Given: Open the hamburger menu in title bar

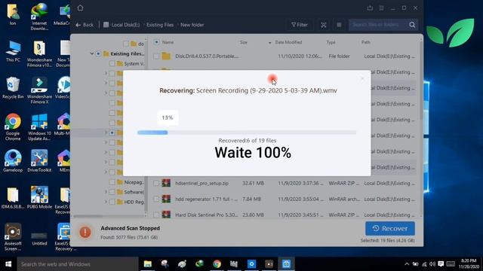Looking at the screenshot, I should (381, 8).
